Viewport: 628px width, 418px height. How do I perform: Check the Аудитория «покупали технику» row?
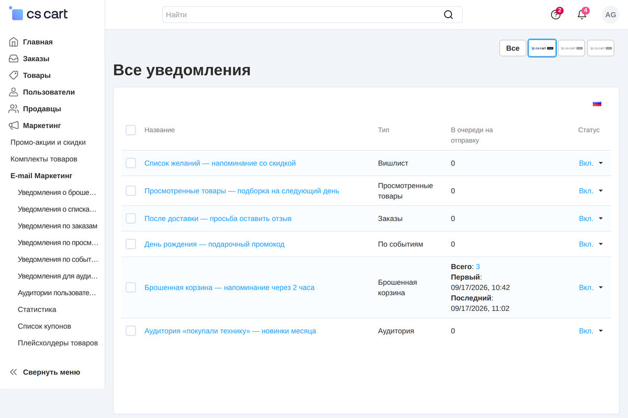tap(131, 331)
